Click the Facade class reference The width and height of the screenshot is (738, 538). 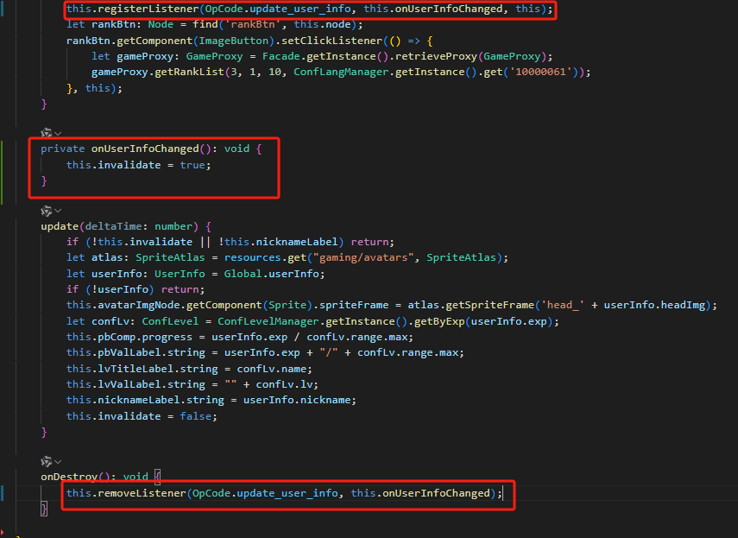point(281,56)
